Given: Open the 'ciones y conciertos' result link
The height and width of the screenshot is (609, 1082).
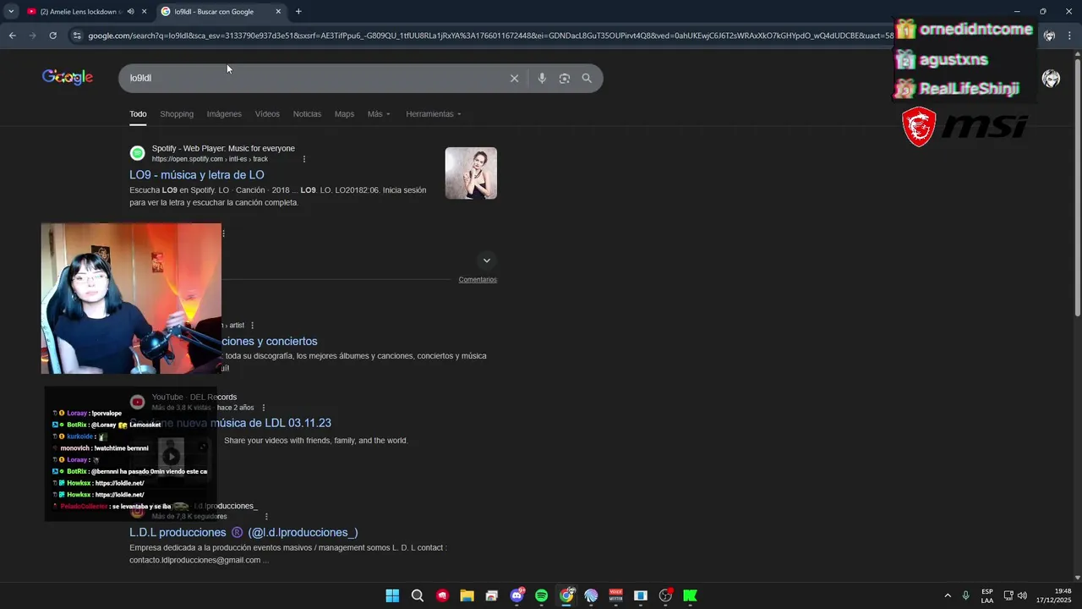Looking at the screenshot, I should pyautogui.click(x=270, y=342).
